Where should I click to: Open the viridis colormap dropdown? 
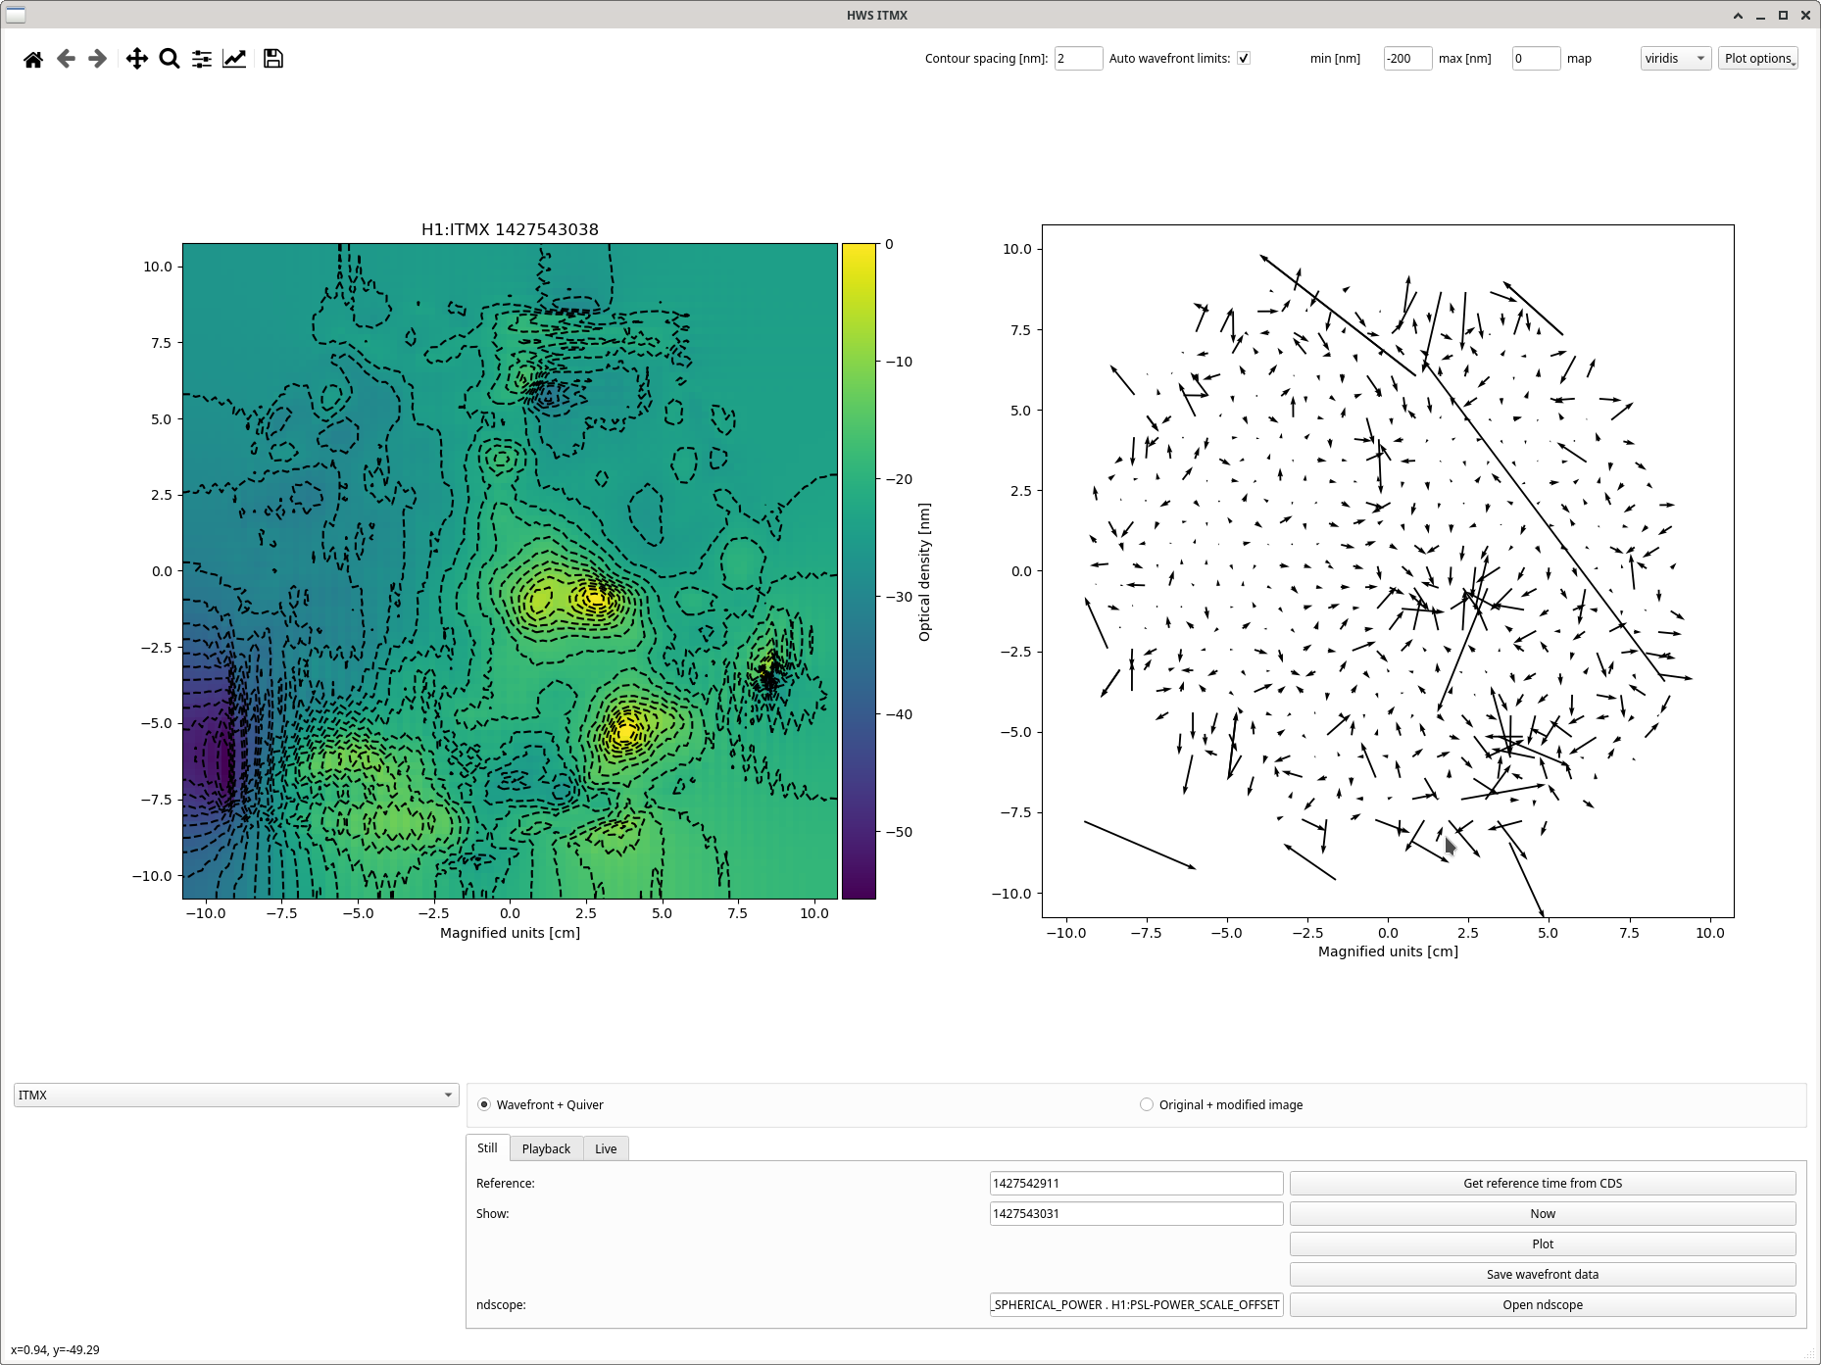(x=1676, y=59)
